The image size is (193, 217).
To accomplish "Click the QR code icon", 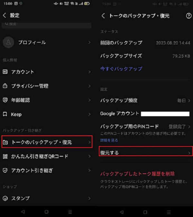I will pyautogui.click(x=5, y=156).
